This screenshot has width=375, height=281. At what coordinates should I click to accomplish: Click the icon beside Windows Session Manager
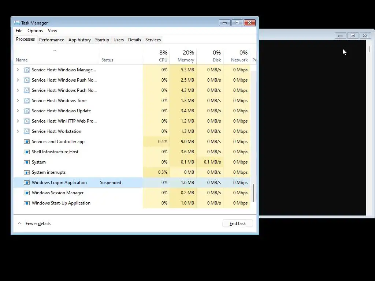point(26,193)
